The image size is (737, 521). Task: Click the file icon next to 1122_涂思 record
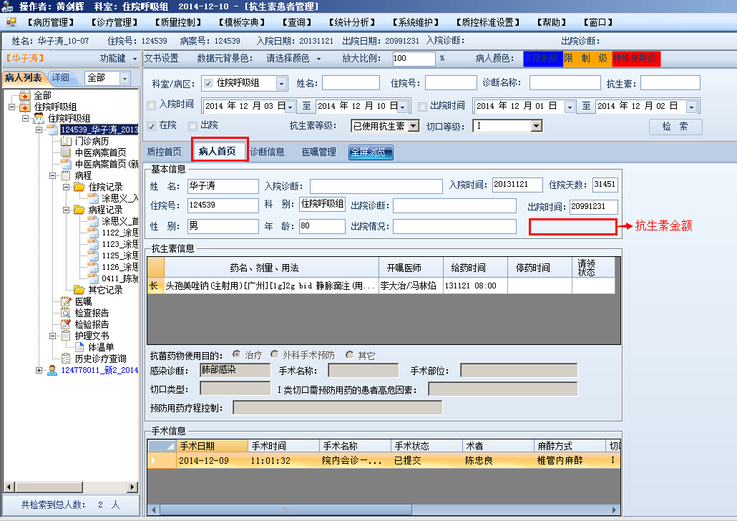click(x=94, y=233)
